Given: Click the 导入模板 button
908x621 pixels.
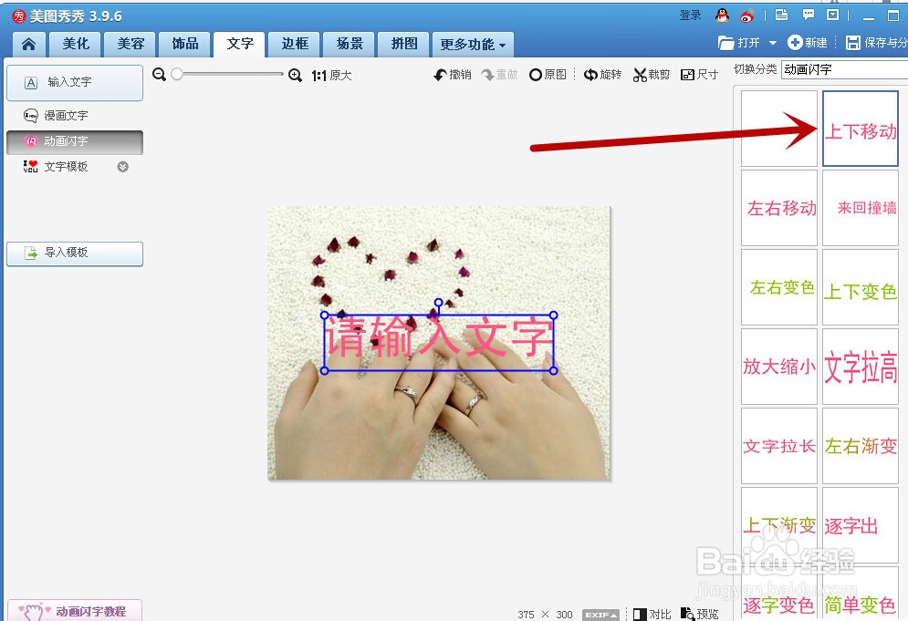Looking at the screenshot, I should [75, 253].
